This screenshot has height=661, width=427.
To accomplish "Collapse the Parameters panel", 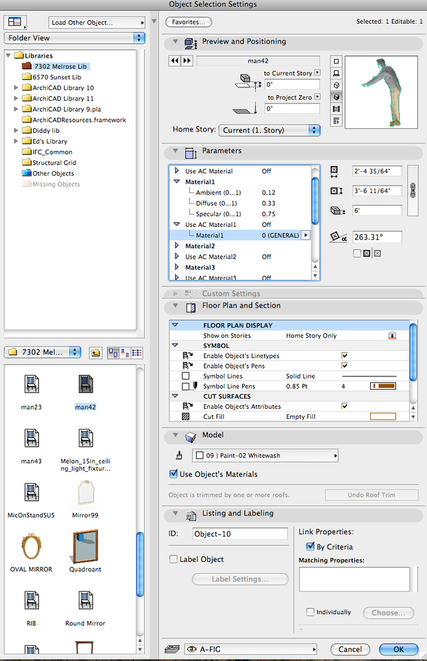I will coord(175,150).
